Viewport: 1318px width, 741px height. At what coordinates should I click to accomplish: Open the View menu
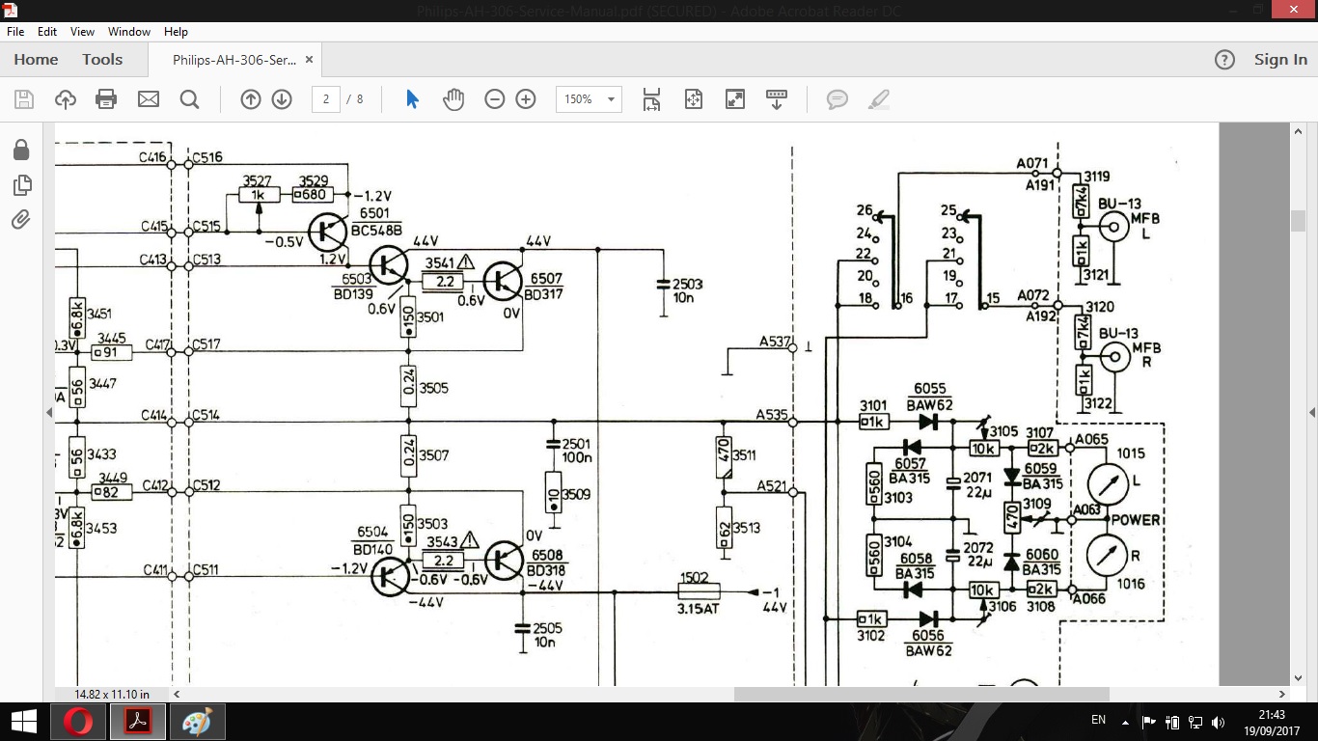coord(82,32)
